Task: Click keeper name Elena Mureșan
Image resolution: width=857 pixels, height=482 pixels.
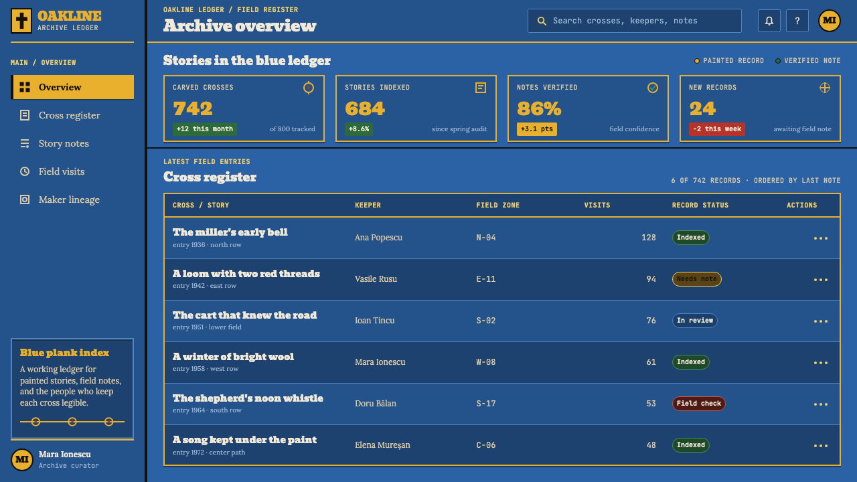Action: coord(382,445)
